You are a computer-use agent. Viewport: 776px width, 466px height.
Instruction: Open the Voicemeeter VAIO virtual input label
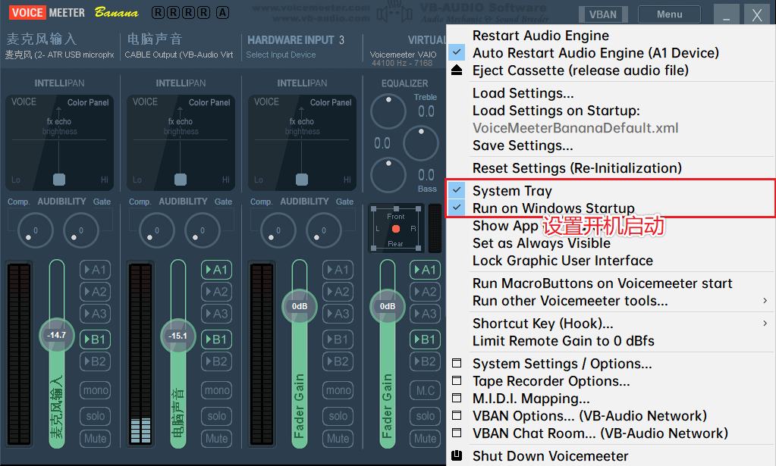pos(403,55)
